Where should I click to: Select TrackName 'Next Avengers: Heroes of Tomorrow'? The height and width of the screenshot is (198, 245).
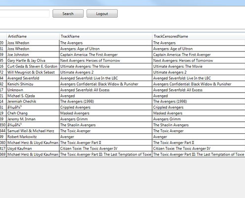tap(105, 60)
